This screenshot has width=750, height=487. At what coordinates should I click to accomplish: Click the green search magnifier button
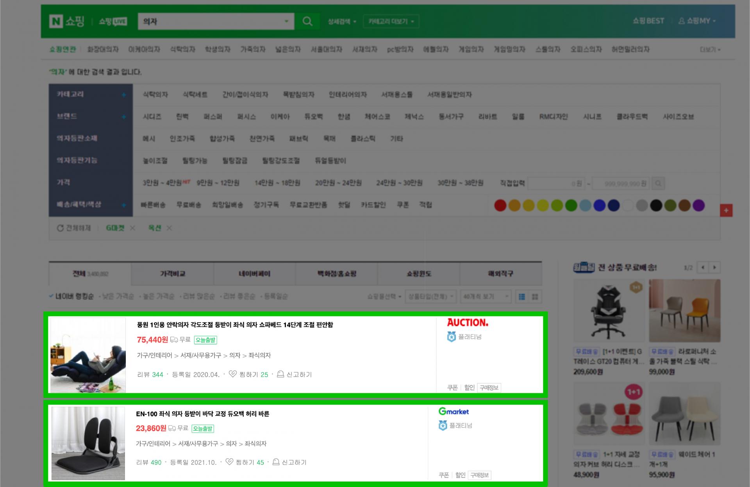coord(307,21)
